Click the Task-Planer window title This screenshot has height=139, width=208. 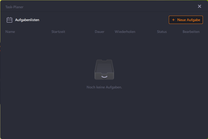coord(14,7)
